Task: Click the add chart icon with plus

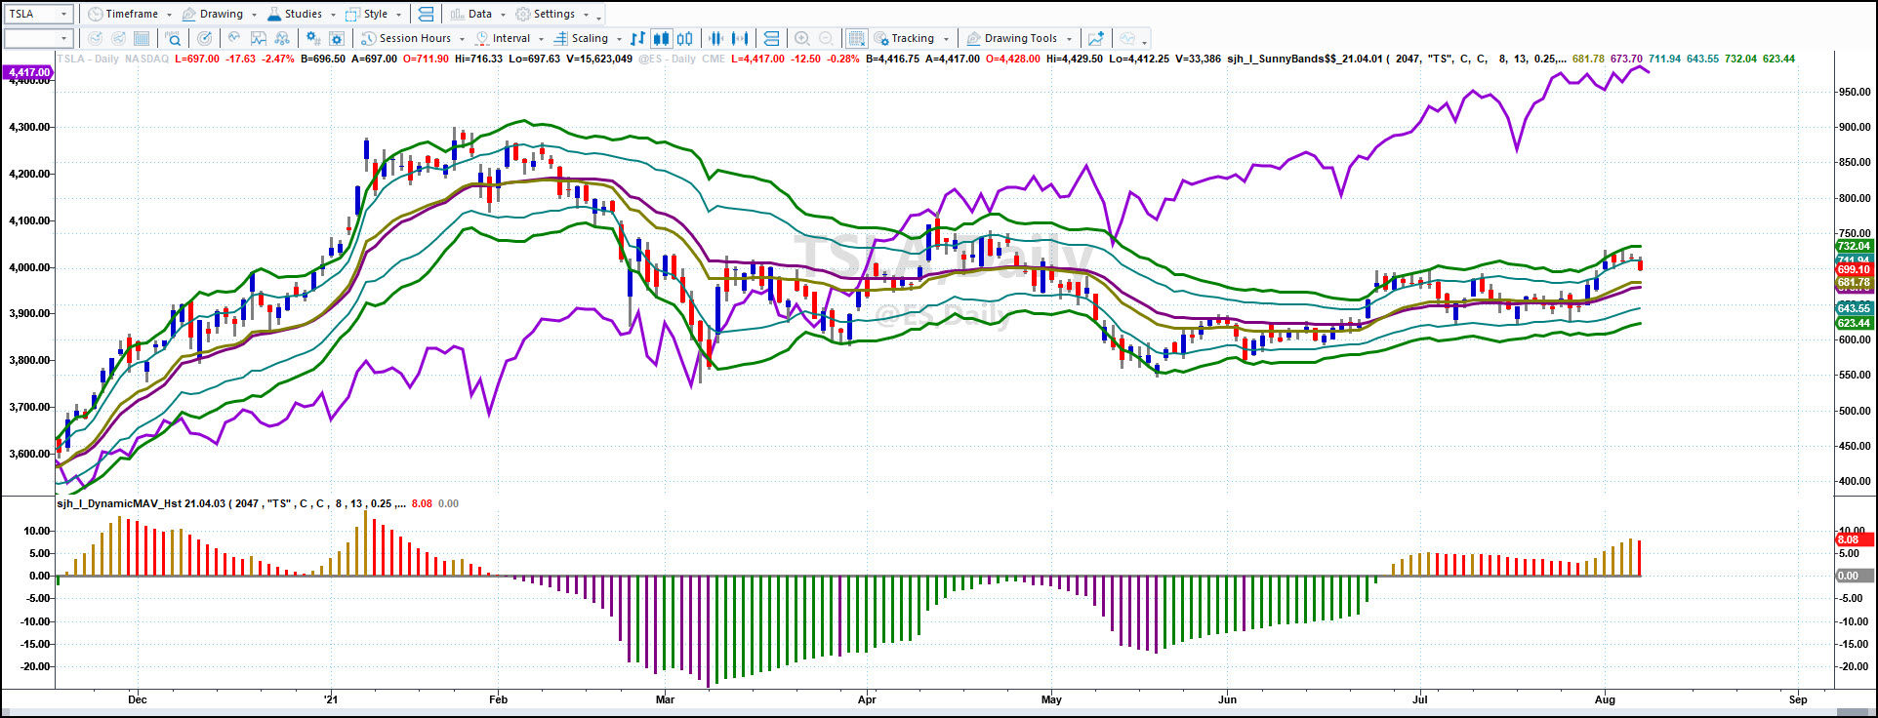Action: coord(1096,38)
